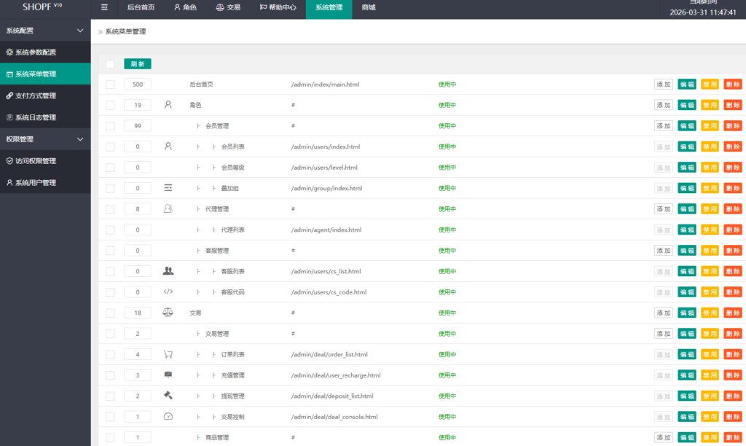
Task: Click the balance scale icon next to 交易
Action: click(x=168, y=312)
